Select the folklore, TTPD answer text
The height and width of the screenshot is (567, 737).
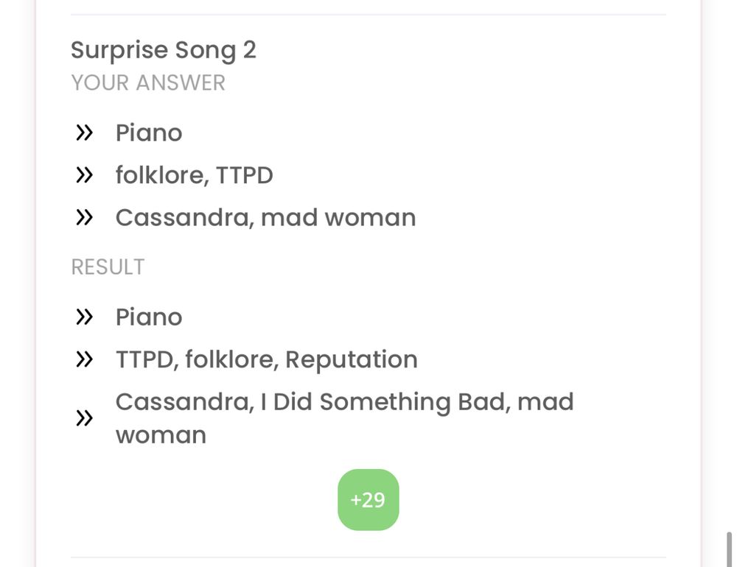pos(194,175)
